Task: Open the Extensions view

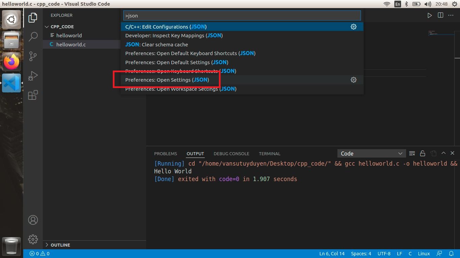Action: (33, 95)
